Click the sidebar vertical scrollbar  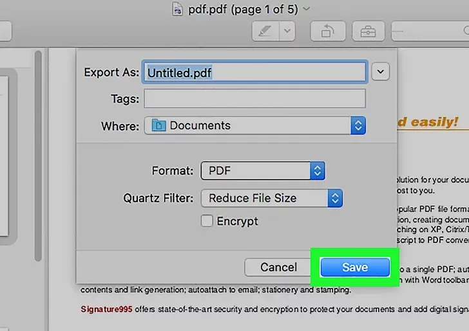pyautogui.click(x=38, y=156)
